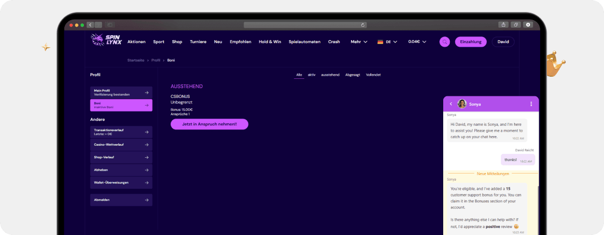604x235 pixels.
Task: Select the Vollendet bonus tab
Action: (373, 75)
